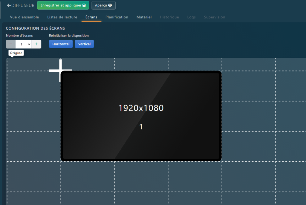Go to the Planification tab
The image size is (306, 205).
tap(117, 17)
